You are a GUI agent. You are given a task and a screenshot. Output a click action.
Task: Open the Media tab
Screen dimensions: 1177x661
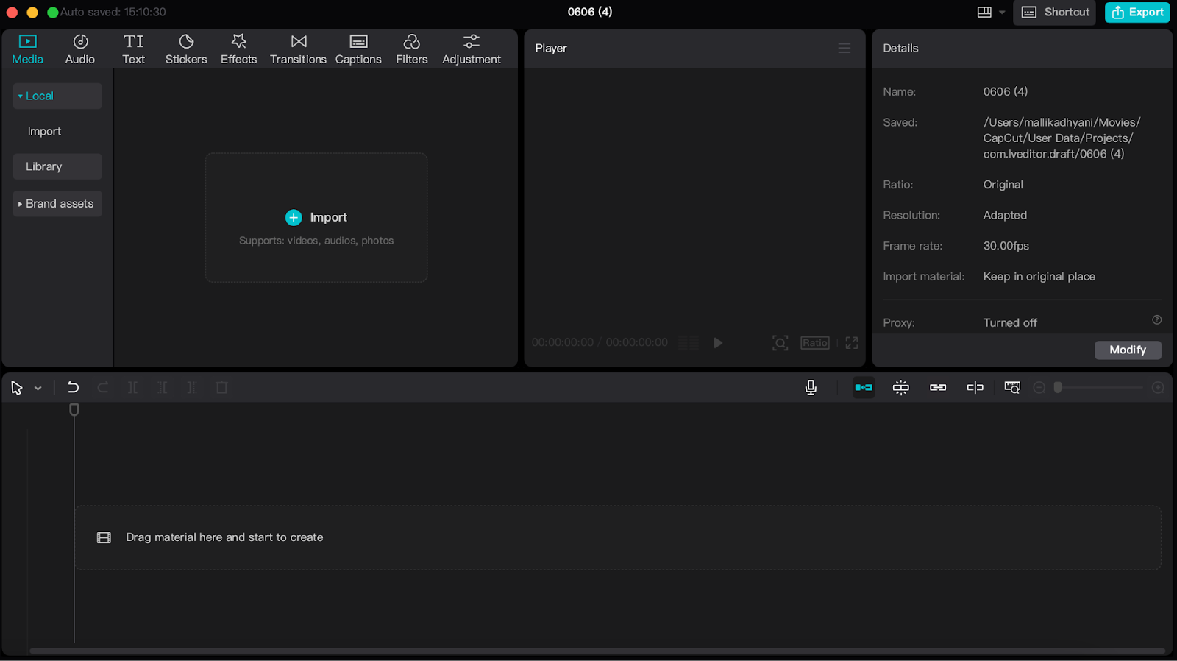(27, 49)
